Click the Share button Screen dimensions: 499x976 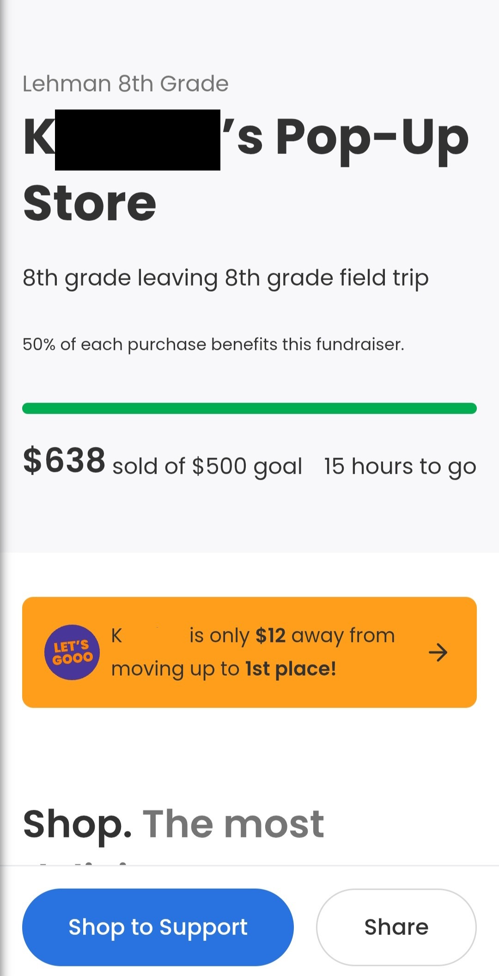(x=396, y=927)
